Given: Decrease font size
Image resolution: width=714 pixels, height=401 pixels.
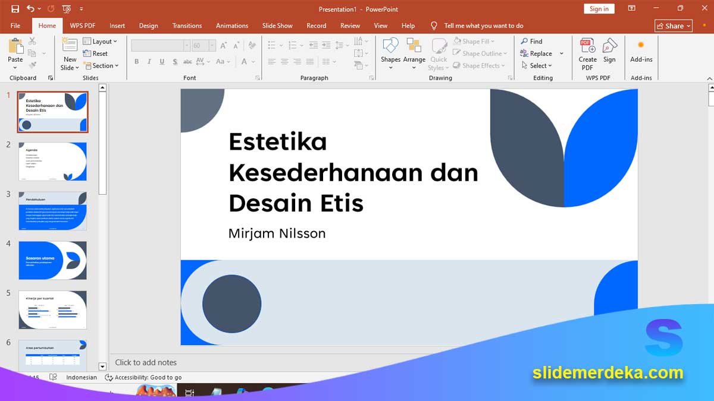Looking at the screenshot, I should point(236,45).
